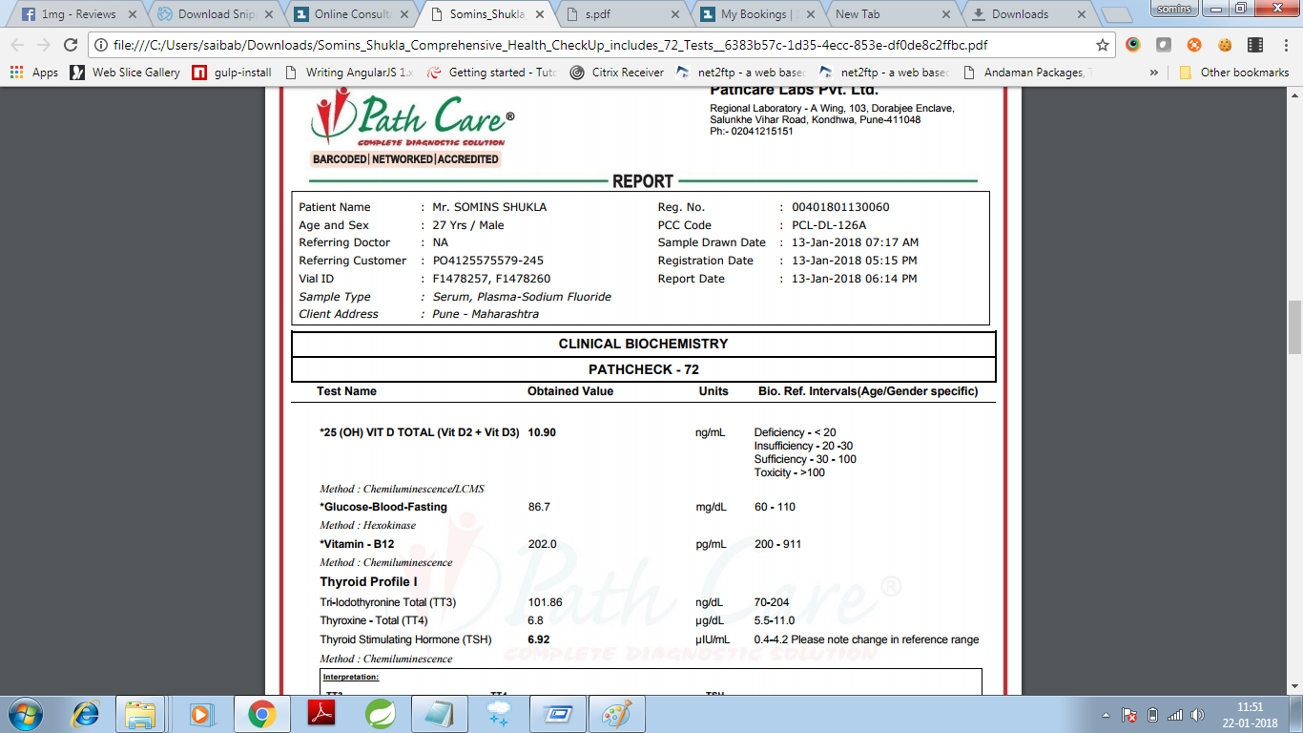The height and width of the screenshot is (733, 1303).
Task: Bookmark this page with the star icon
Action: click(1103, 45)
